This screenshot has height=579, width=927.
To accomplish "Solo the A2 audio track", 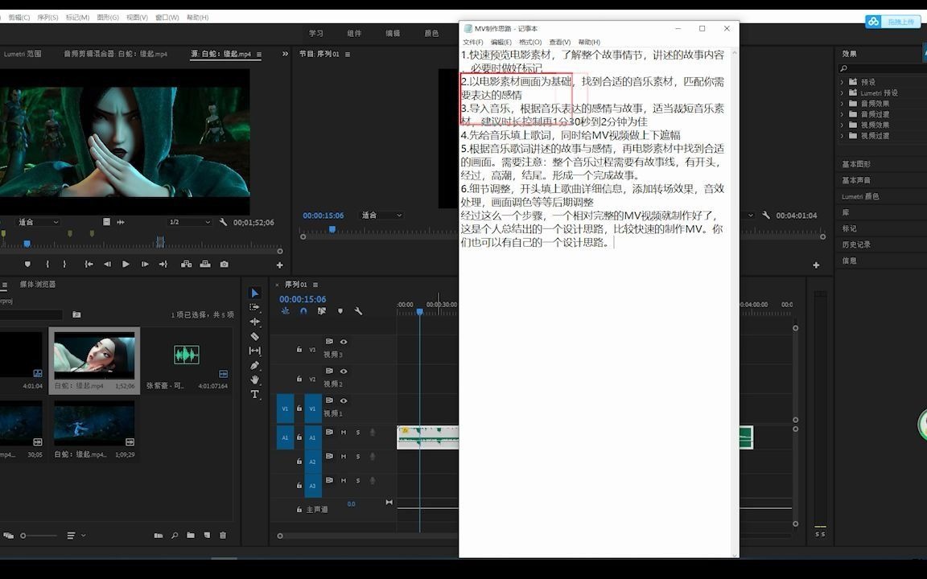I will 357,457.
